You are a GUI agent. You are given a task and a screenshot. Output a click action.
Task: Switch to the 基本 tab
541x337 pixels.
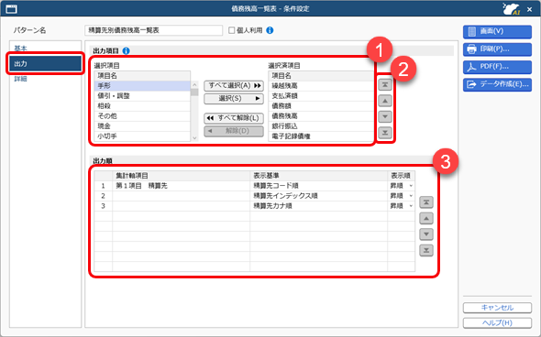point(20,49)
